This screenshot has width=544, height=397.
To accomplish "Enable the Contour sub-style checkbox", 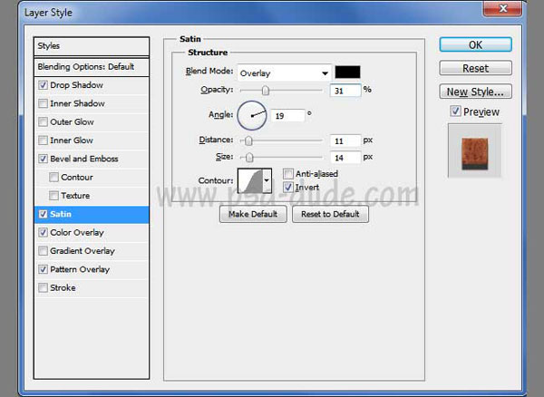I will tap(53, 177).
